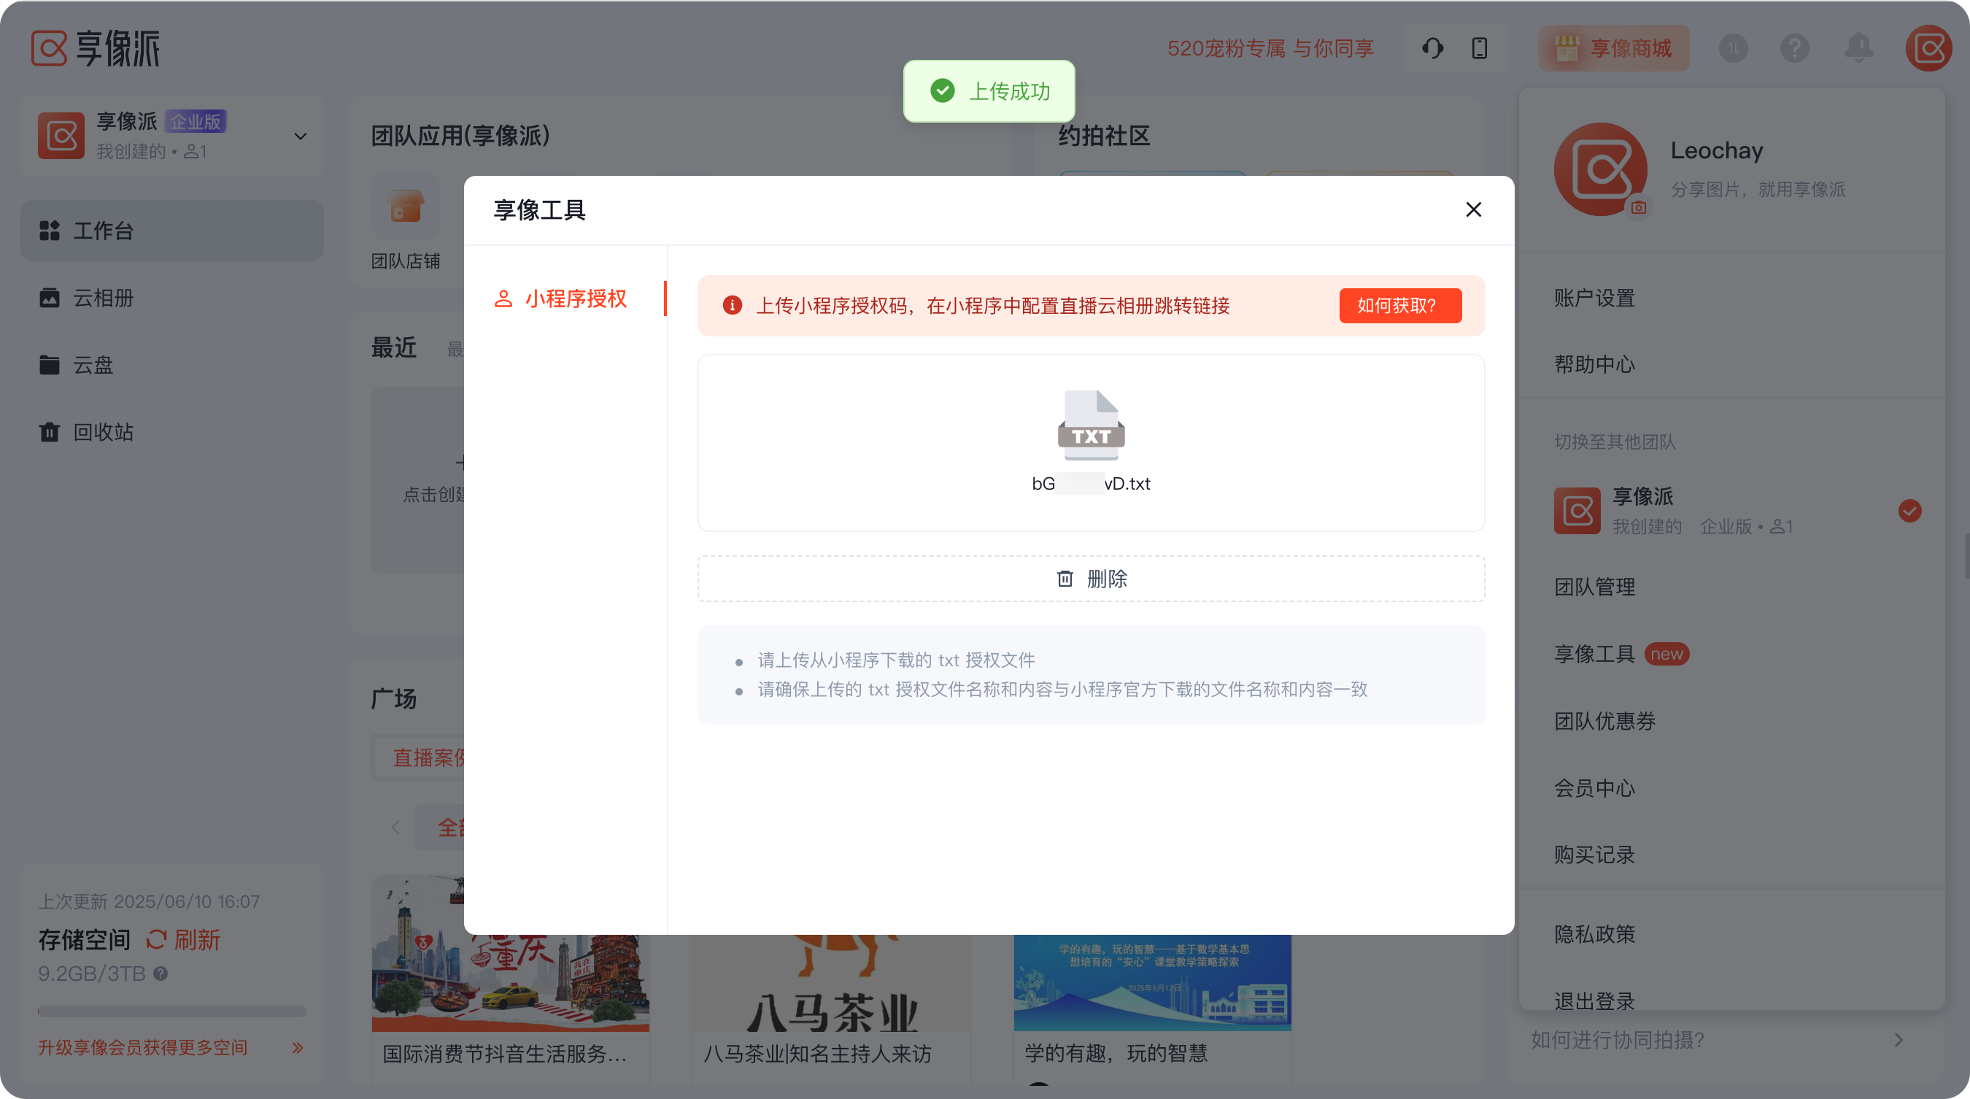Click the camera icon on profile avatar

[1638, 207]
